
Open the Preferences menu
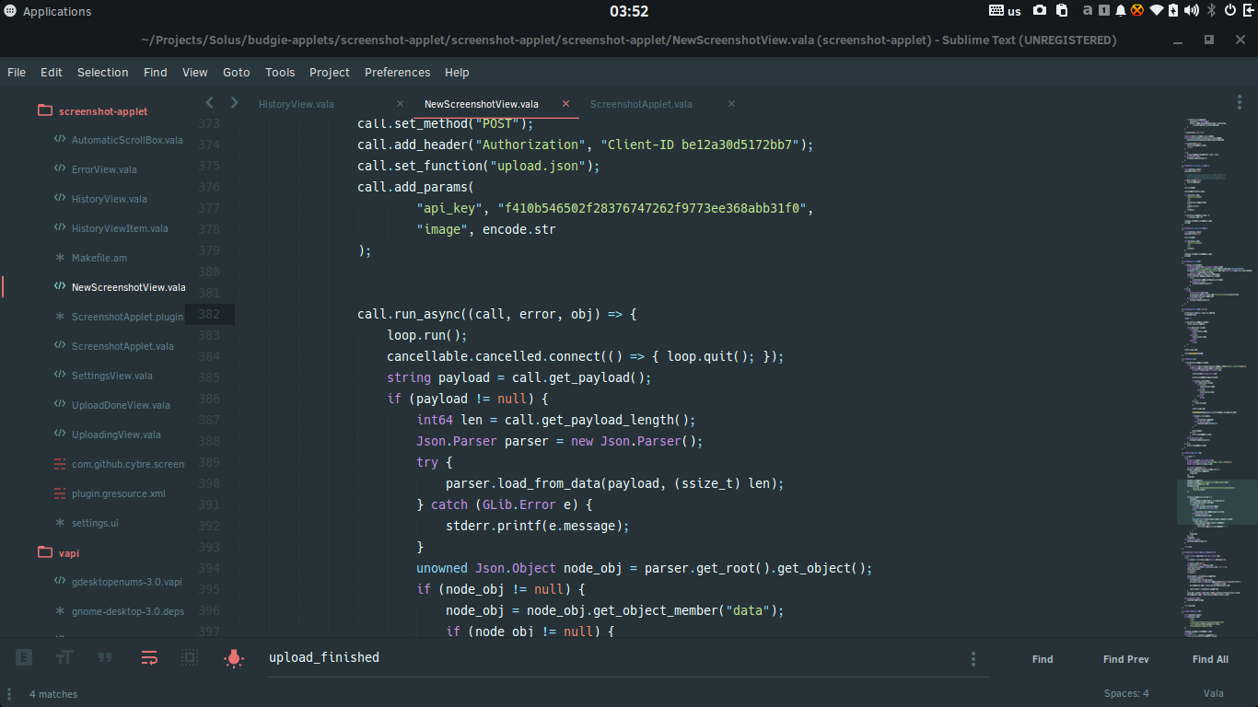(x=397, y=73)
